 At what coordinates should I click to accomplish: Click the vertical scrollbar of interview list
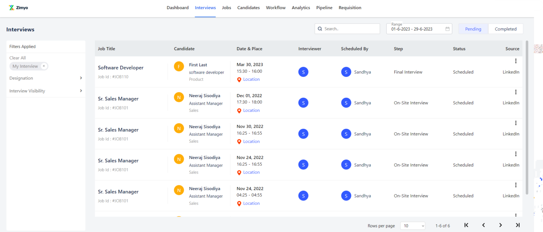(x=527, y=116)
